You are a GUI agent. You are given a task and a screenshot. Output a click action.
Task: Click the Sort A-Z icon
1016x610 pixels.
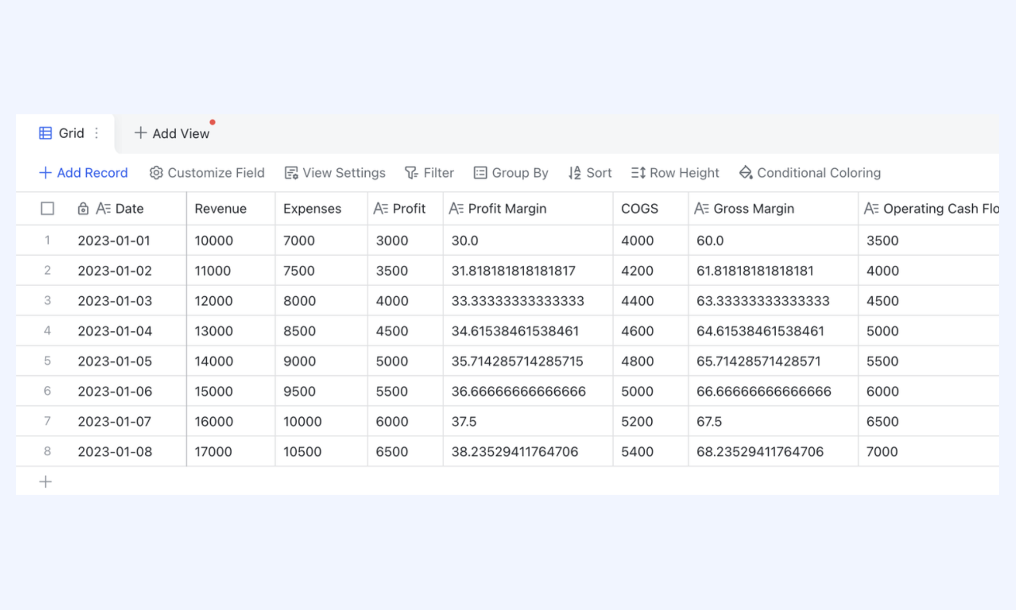click(575, 173)
